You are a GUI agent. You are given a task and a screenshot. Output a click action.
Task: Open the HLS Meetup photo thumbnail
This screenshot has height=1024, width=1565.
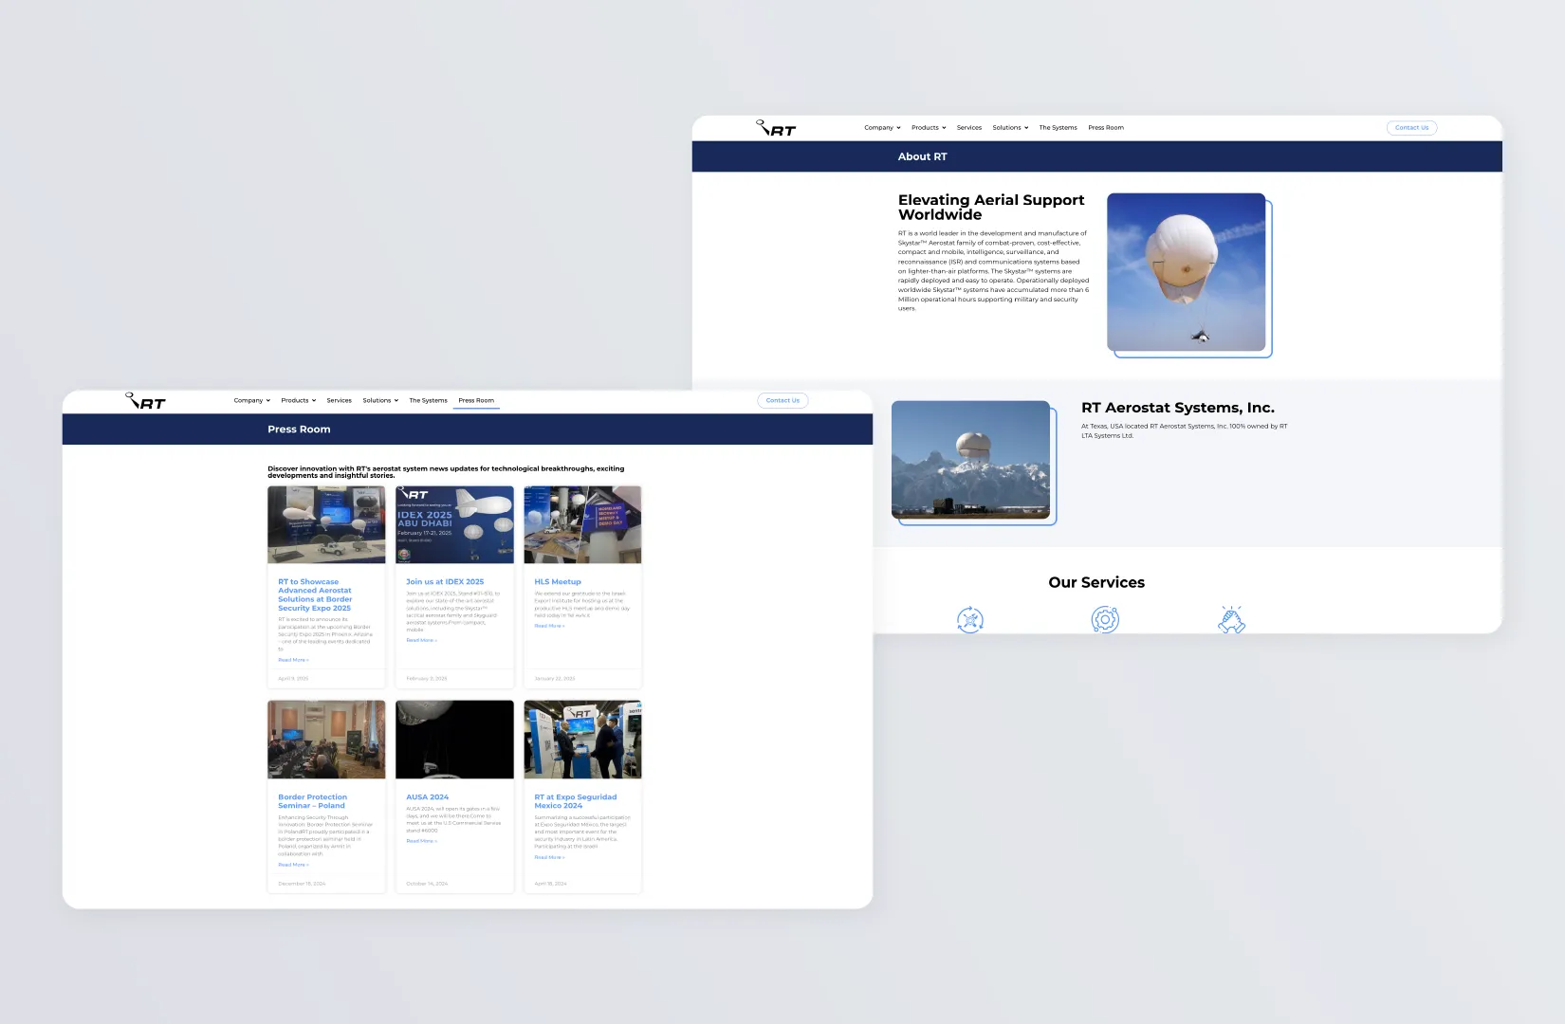pos(582,524)
